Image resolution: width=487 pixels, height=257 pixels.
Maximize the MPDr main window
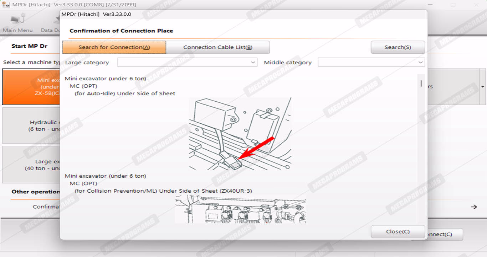(x=453, y=5)
